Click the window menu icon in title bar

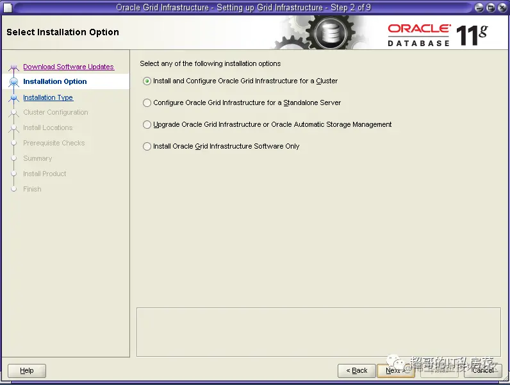click(8, 8)
